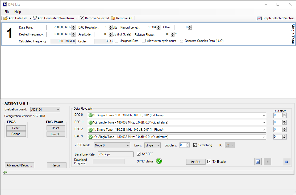This screenshot has width=296, height=195.
Task: Uncheck Generate Complex Data (I & Q)
Action: point(182,41)
